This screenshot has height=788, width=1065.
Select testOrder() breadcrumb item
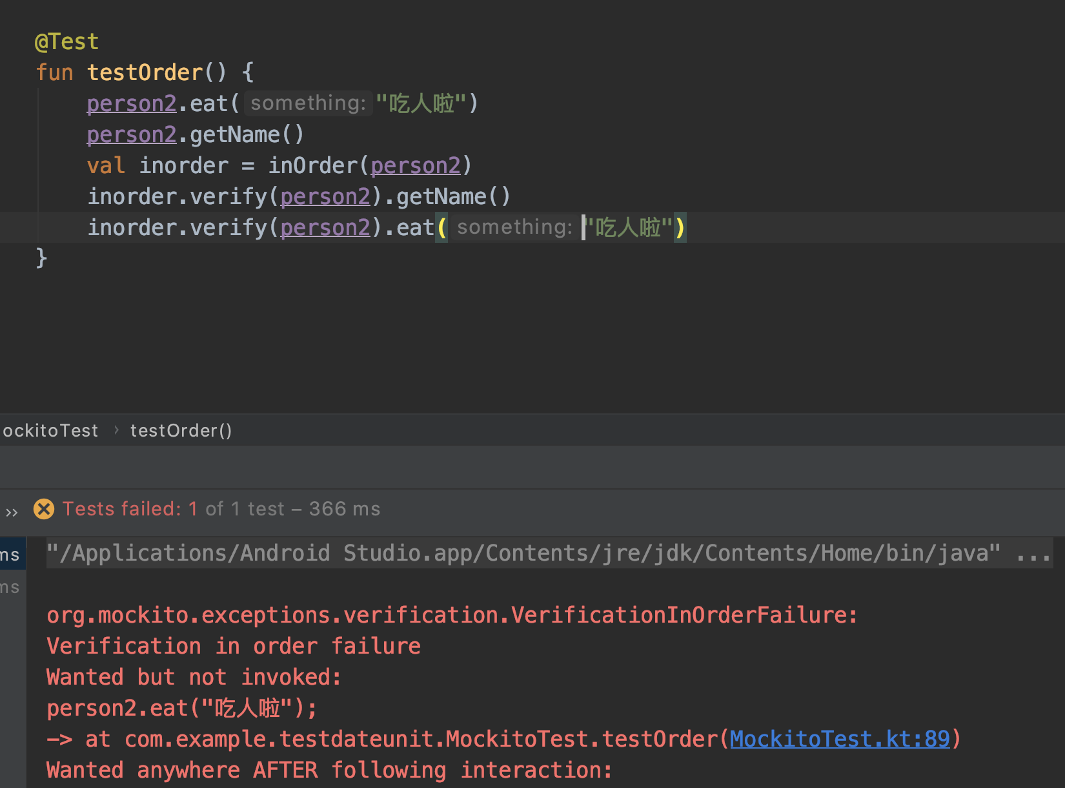(181, 431)
